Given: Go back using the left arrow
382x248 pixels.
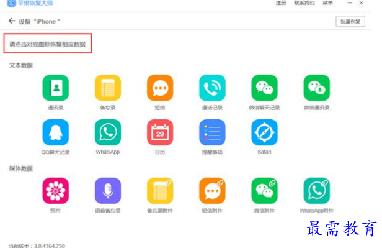Looking at the screenshot, I should point(12,21).
